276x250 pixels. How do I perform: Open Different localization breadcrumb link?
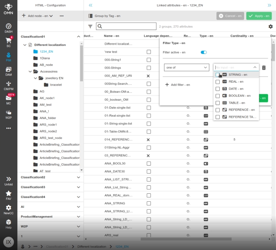(x=92, y=247)
